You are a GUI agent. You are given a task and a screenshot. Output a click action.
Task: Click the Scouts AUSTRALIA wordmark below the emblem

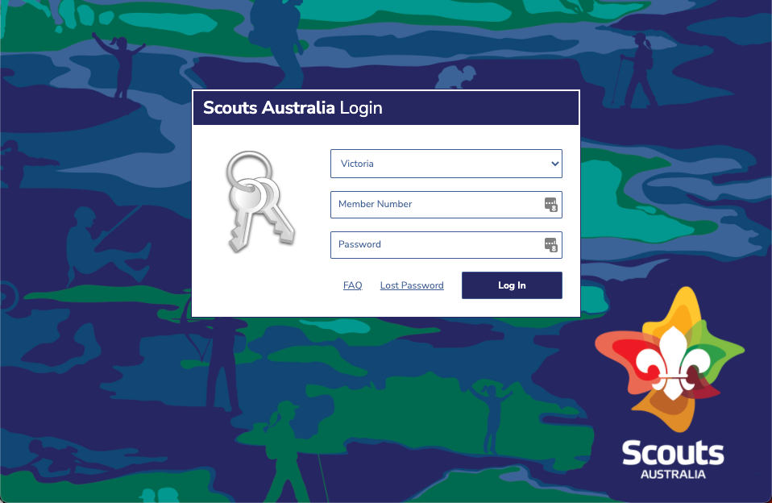click(x=673, y=459)
